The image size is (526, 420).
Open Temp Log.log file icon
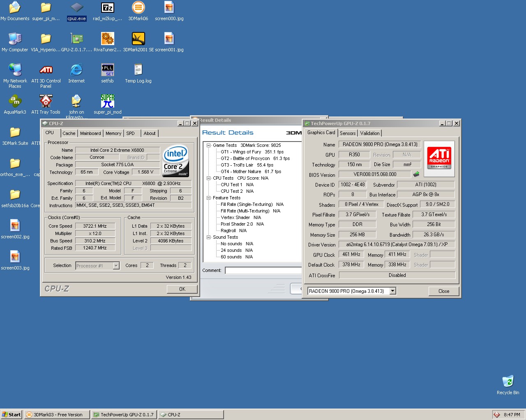tap(138, 73)
